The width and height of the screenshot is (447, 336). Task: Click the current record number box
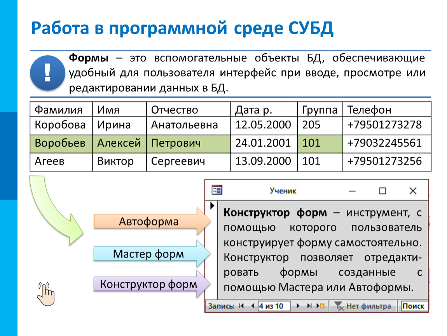tap(274, 306)
